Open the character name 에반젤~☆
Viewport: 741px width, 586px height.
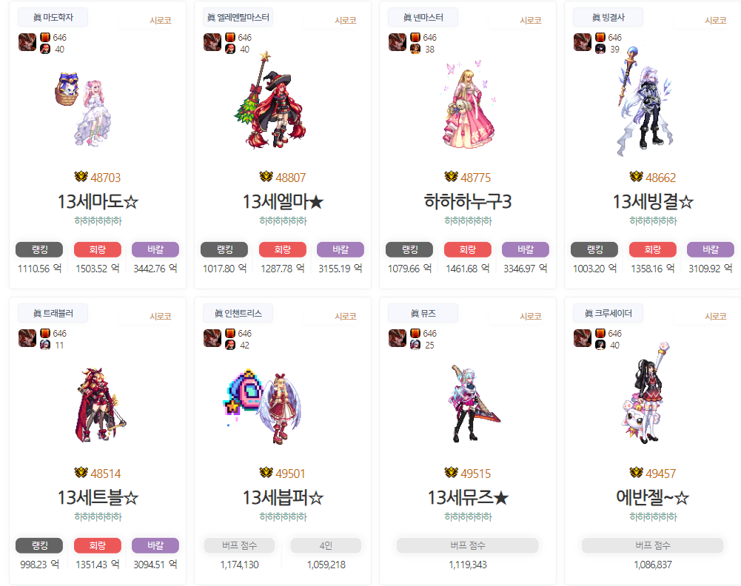(653, 497)
